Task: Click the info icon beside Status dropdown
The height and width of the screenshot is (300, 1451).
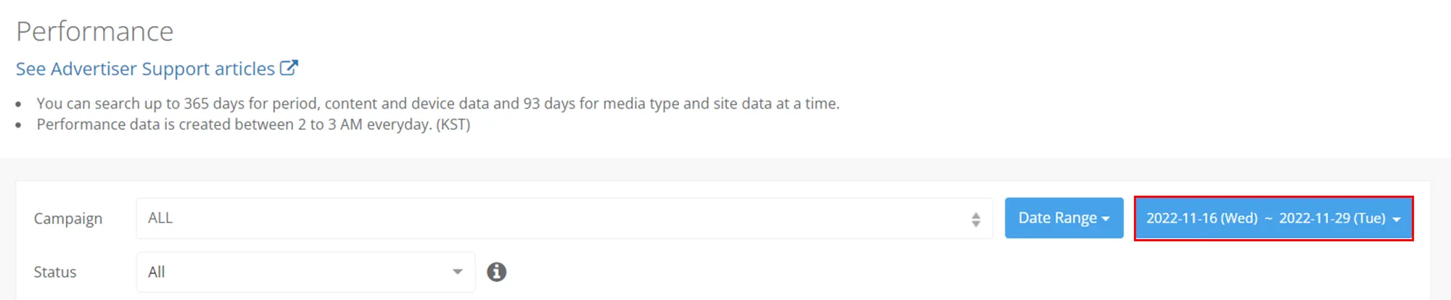Action: 496,272
